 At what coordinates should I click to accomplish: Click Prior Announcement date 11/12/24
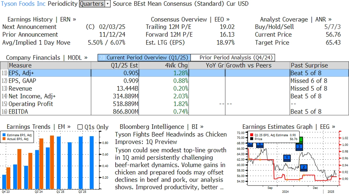112,35
